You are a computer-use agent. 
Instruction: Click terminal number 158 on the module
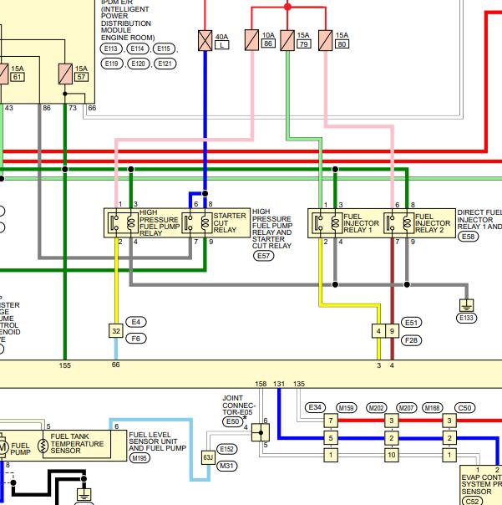pyautogui.click(x=261, y=384)
